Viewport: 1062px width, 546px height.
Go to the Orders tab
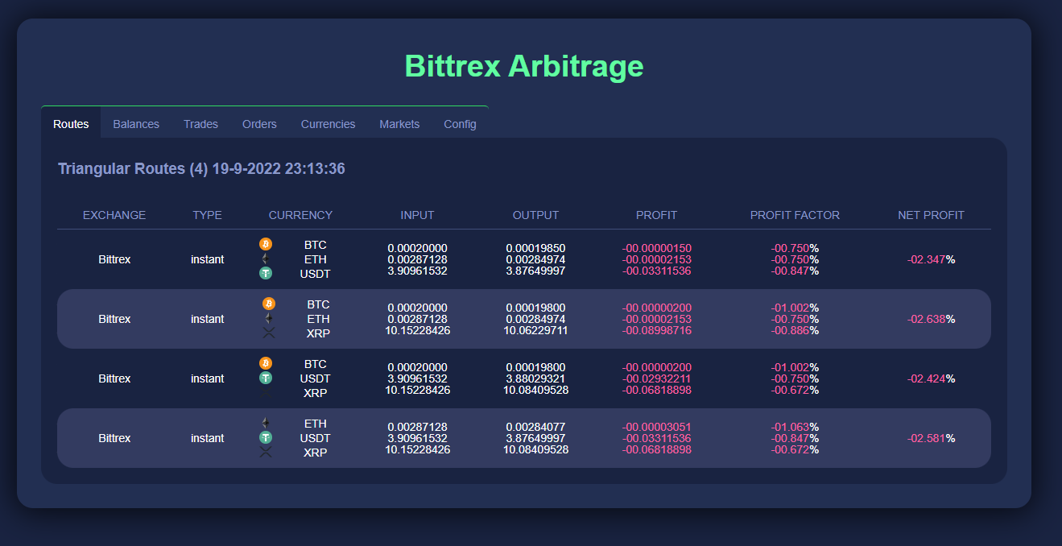coord(259,124)
